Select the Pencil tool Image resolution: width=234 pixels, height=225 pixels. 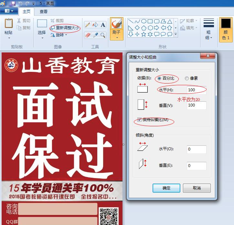88,25
